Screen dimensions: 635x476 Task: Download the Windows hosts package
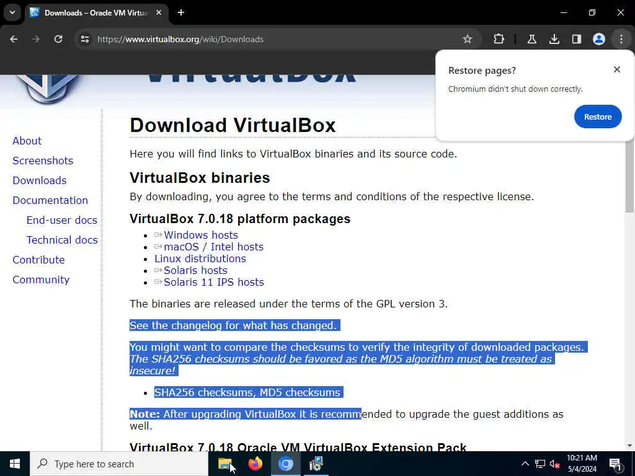point(200,235)
